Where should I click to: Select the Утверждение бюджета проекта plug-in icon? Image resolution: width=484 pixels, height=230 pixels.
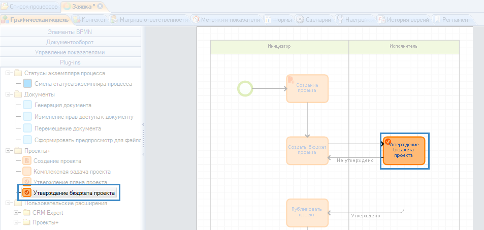[27, 193]
